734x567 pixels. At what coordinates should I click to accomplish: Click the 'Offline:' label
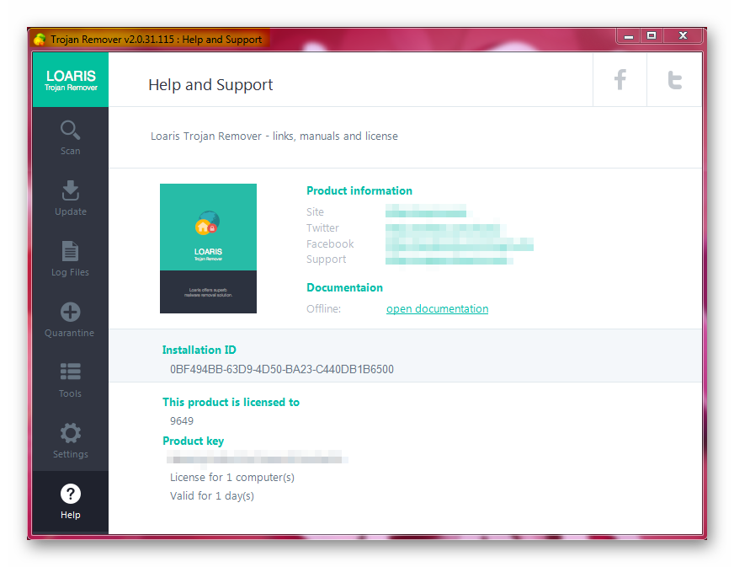pyautogui.click(x=323, y=309)
